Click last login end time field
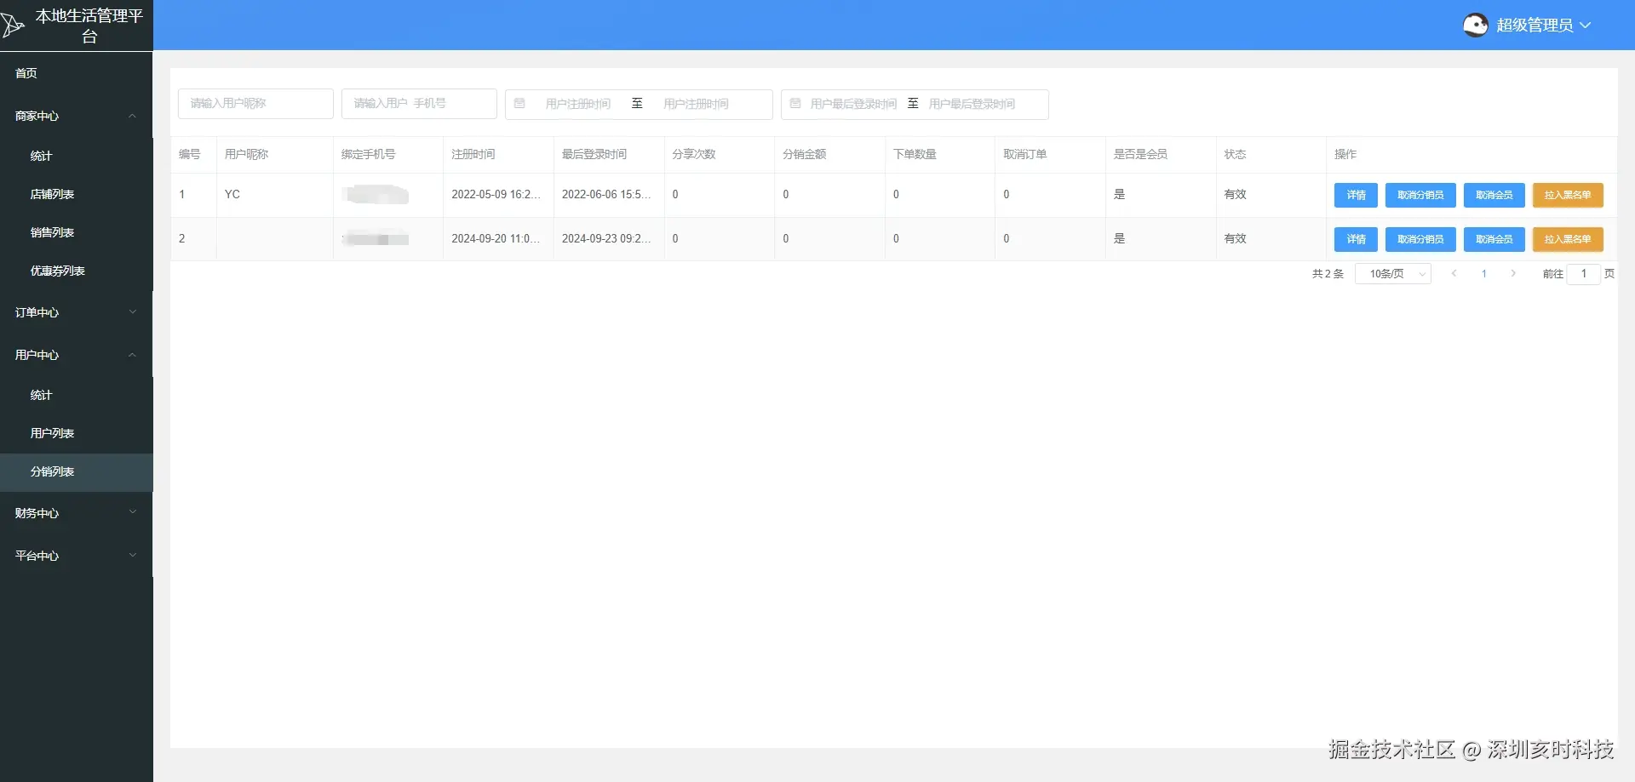Image resolution: width=1635 pixels, height=782 pixels. [x=972, y=104]
